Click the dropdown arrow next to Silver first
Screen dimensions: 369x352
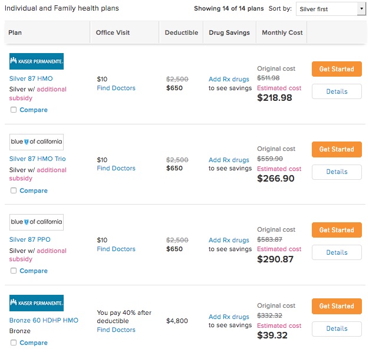[x=361, y=9]
